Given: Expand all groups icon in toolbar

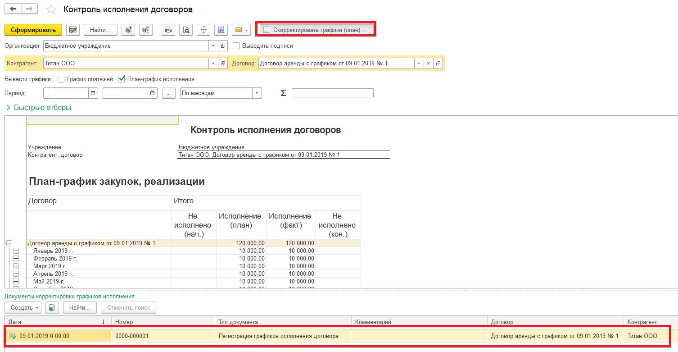Looking at the screenshot, I should click(129, 30).
